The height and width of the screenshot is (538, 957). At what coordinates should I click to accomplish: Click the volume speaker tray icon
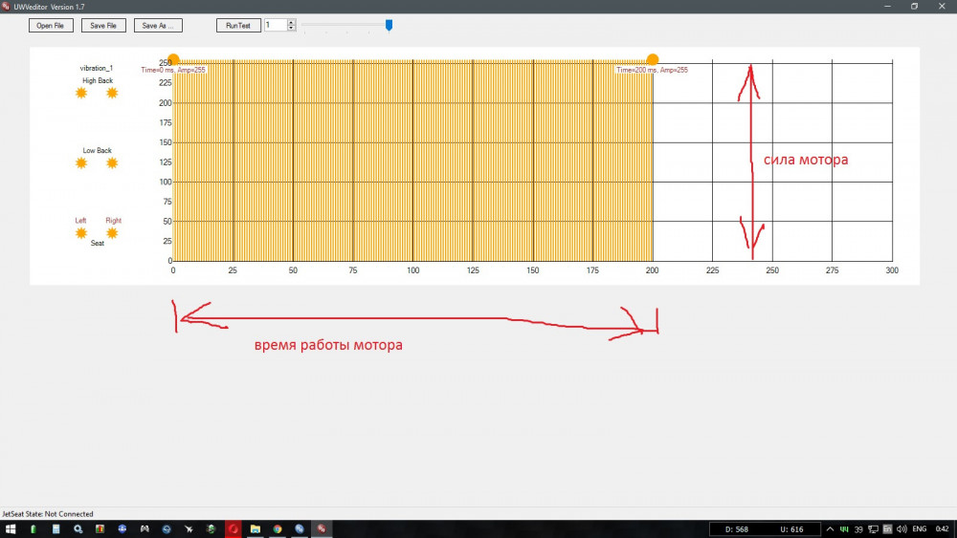tap(902, 528)
